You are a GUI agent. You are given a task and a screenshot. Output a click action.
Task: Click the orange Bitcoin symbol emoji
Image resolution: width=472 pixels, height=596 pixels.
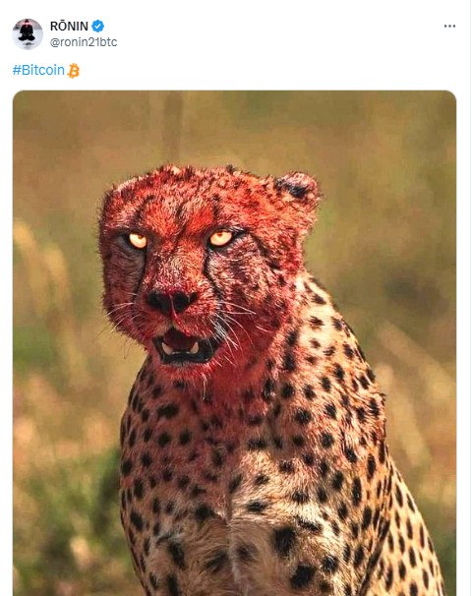click(x=74, y=71)
